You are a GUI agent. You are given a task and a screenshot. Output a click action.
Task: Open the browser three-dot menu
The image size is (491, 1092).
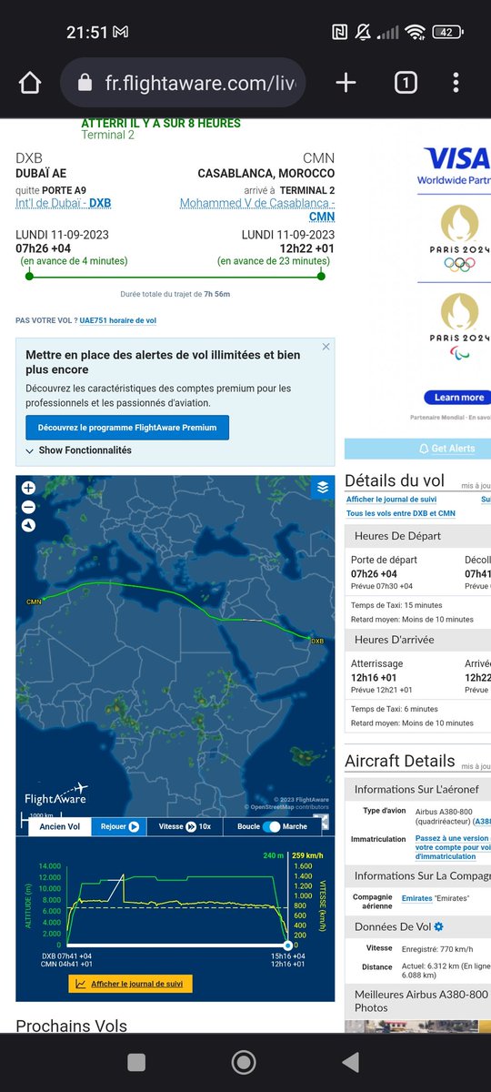click(456, 83)
